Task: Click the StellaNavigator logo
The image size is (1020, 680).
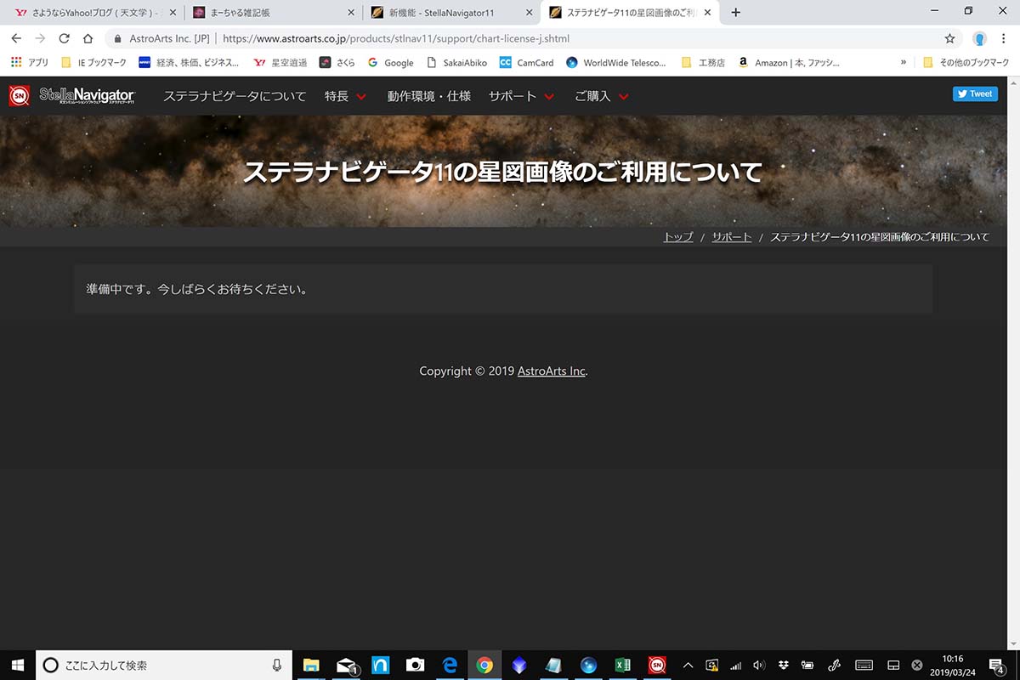Action: click(x=71, y=95)
